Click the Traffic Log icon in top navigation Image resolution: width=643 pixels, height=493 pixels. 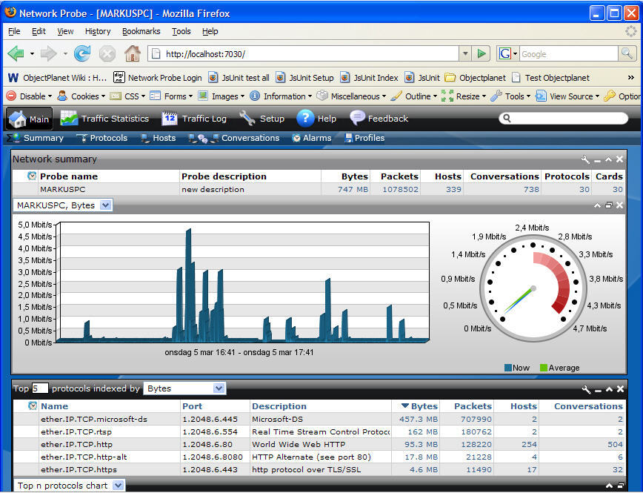tap(168, 118)
